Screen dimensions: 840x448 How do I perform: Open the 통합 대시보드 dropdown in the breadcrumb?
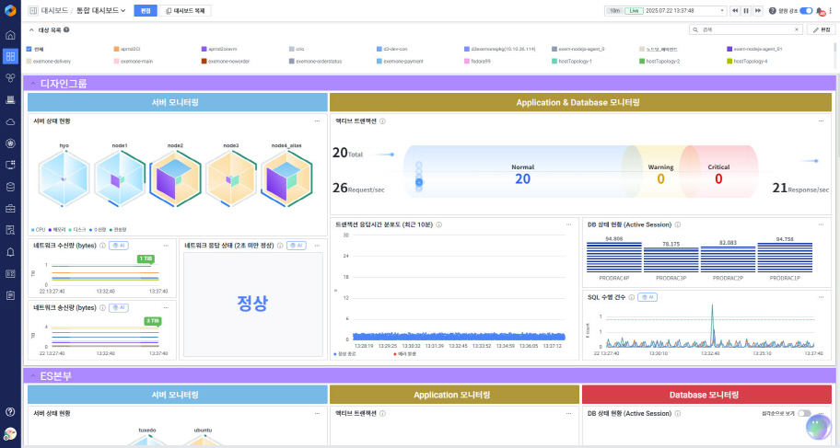point(100,11)
